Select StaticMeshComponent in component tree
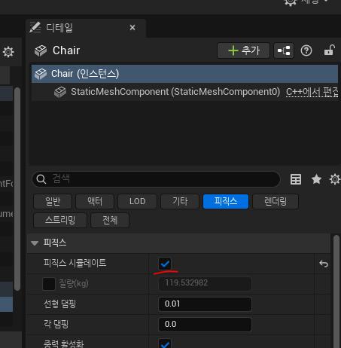The image size is (341, 348). pos(175,92)
